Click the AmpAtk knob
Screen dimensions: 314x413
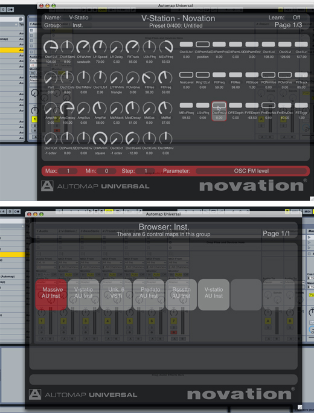coord(51,108)
